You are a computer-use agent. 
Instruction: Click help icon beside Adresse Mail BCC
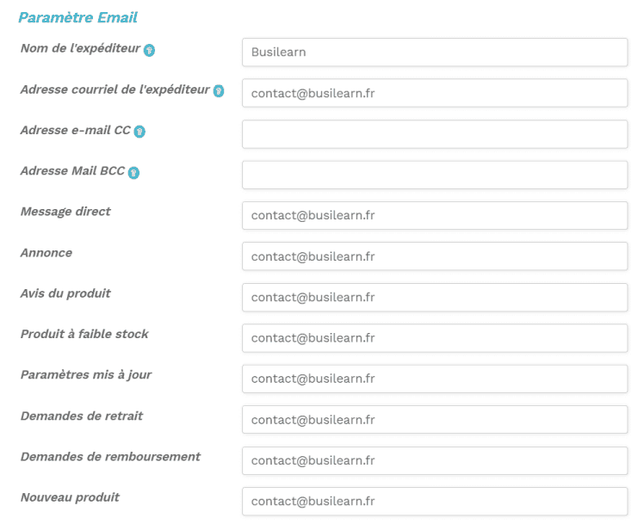click(x=133, y=172)
